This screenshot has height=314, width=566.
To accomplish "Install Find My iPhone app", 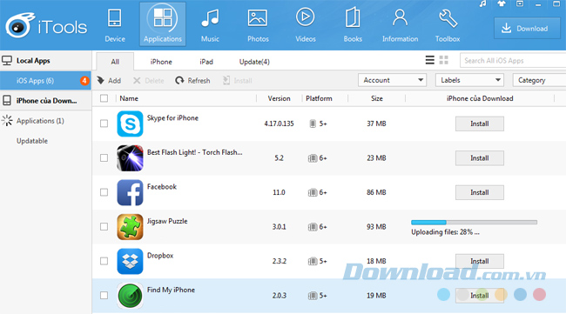I will [x=480, y=296].
